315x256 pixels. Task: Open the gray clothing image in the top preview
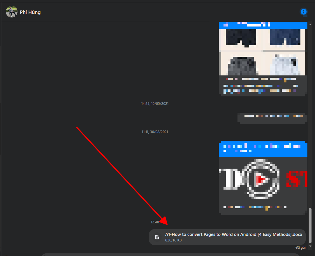coord(241,65)
